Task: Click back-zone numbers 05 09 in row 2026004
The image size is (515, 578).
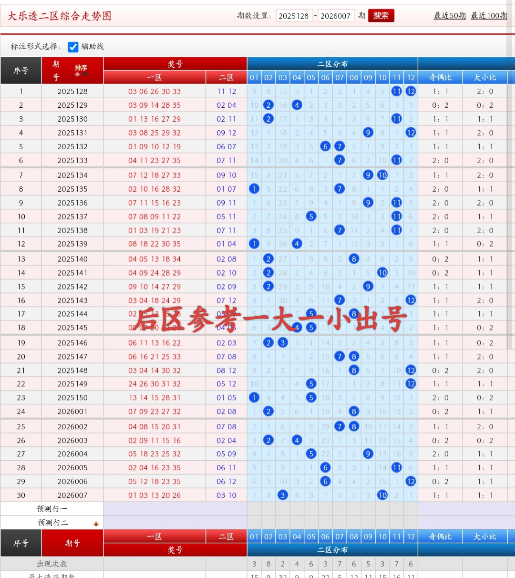Action: 227,454
